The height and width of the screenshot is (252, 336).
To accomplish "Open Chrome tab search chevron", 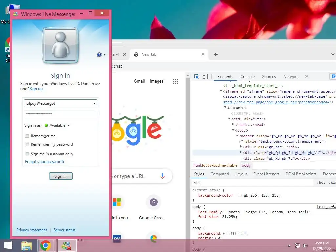I will [x=333, y=54].
